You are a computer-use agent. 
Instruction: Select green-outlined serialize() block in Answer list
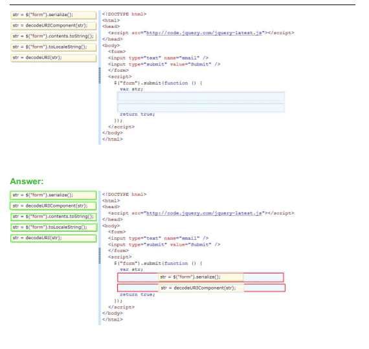pos(54,195)
